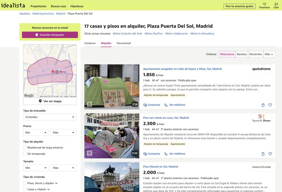The image size is (282, 192).
Task: Save the Espoz y Mina apartment as favorite
Action: click(x=270, y=105)
